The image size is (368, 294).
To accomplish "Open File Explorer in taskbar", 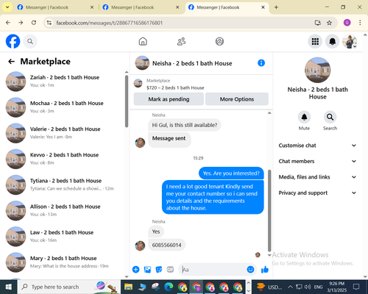I will [x=128, y=287].
